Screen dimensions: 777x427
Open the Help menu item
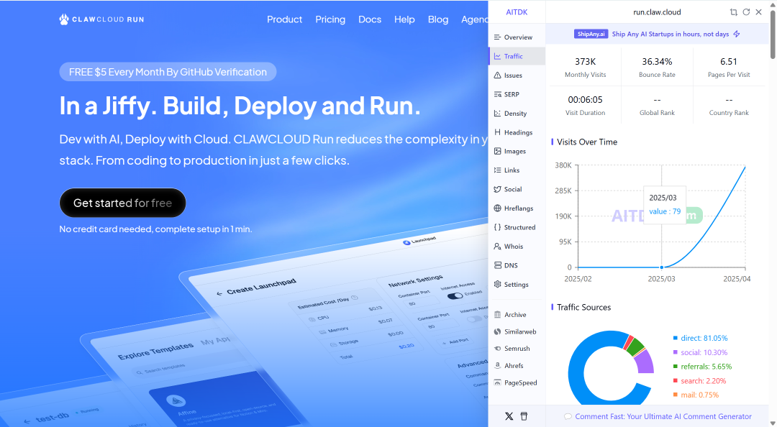click(404, 19)
